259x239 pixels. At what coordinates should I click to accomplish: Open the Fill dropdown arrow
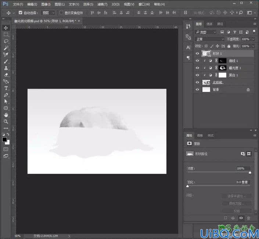click(253, 46)
